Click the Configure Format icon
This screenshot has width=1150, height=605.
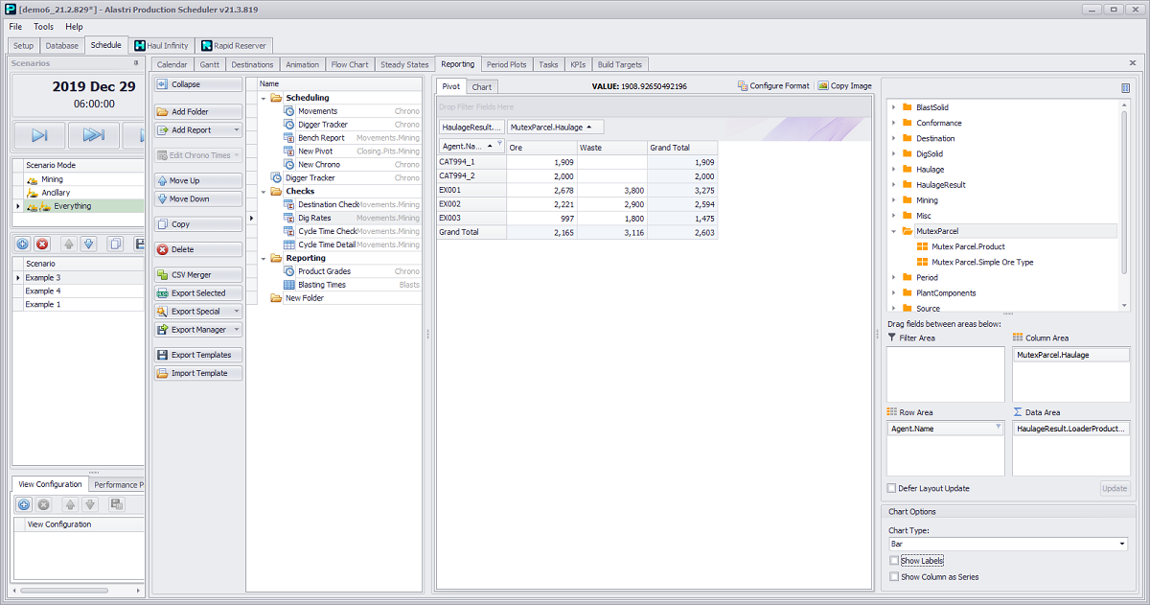point(743,86)
